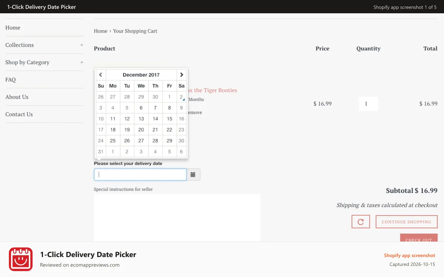Click the Sa weekday header
The width and height of the screenshot is (444, 277).
coord(181,86)
